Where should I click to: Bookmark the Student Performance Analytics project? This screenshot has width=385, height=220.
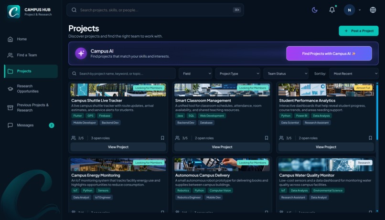pyautogui.click(x=370, y=138)
